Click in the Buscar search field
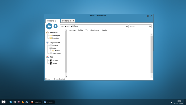The width and height of the screenshot is (186, 105). (x=139, y=26)
